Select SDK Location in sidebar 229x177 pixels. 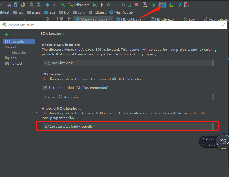[x=19, y=41]
